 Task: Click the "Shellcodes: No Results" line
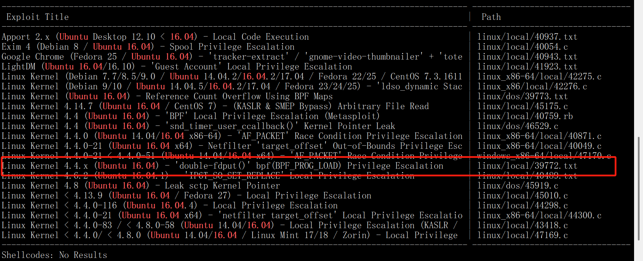point(54,255)
